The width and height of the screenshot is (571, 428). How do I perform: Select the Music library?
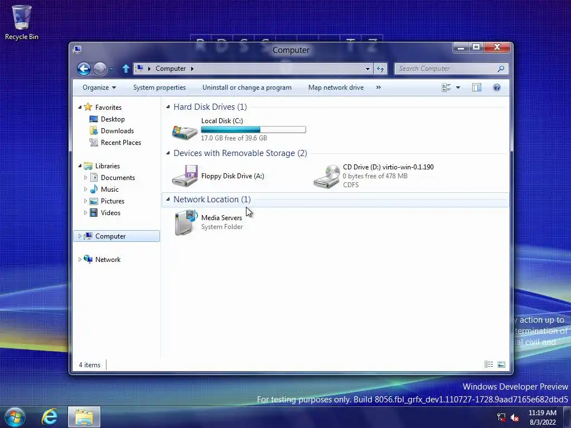(109, 189)
